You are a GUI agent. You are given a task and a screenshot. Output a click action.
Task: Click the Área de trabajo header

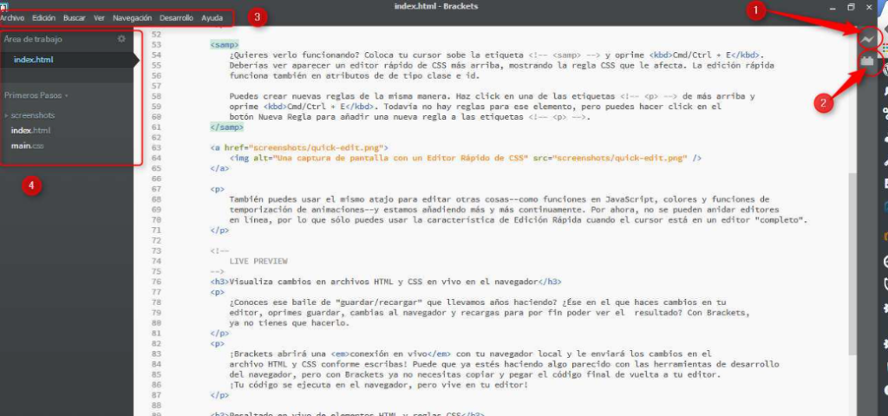click(33, 39)
